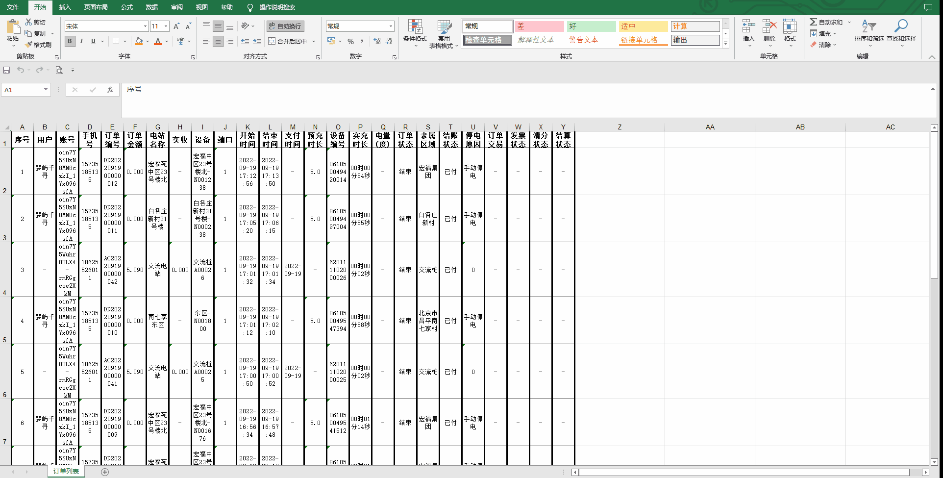Click the increase indent icon
Screen dimensions: 943x478
(x=257, y=41)
